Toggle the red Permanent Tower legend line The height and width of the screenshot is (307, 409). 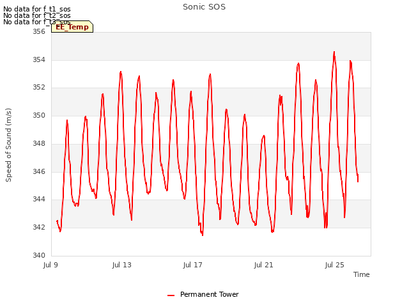pos(171,295)
